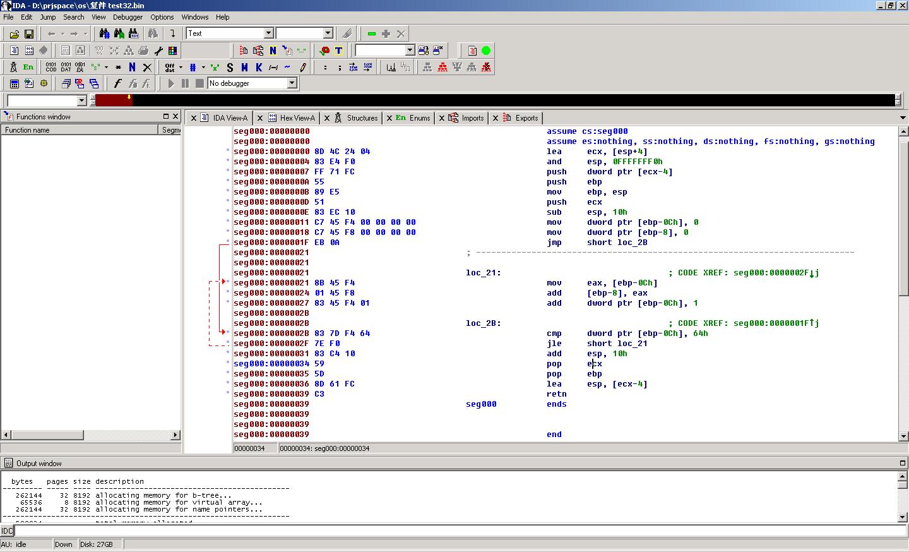Click the yellow marker on navigation band
This screenshot has width=909, height=552.
pos(129,97)
